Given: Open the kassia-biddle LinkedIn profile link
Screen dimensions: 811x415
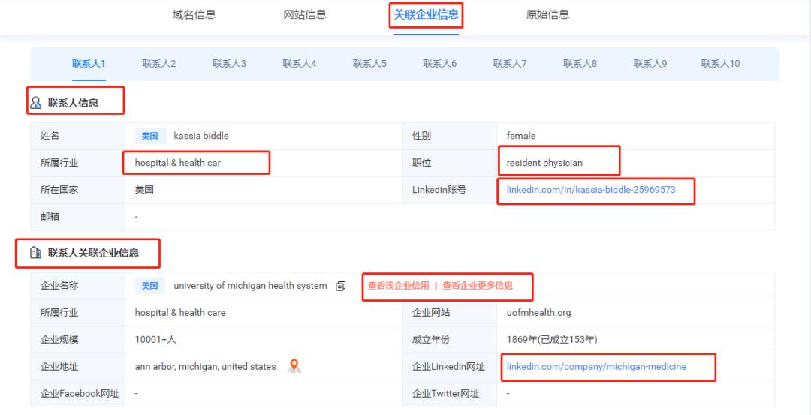Looking at the screenshot, I should click(591, 190).
